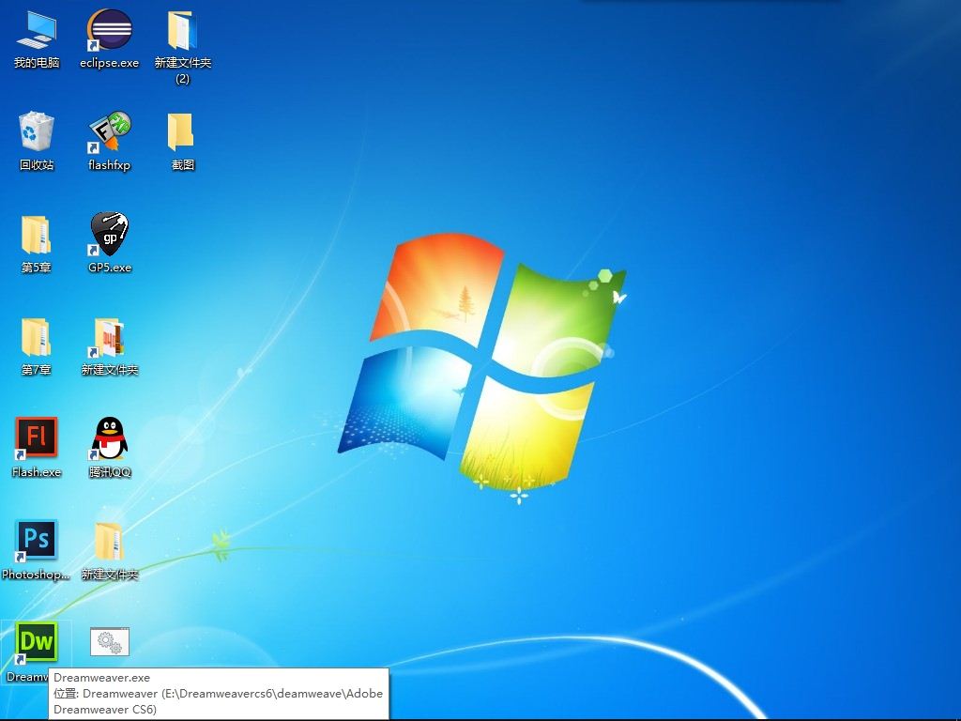This screenshot has width=961, height=721.
Task: Select 新建文件夹 folder beside Photoshop
Action: 109,542
